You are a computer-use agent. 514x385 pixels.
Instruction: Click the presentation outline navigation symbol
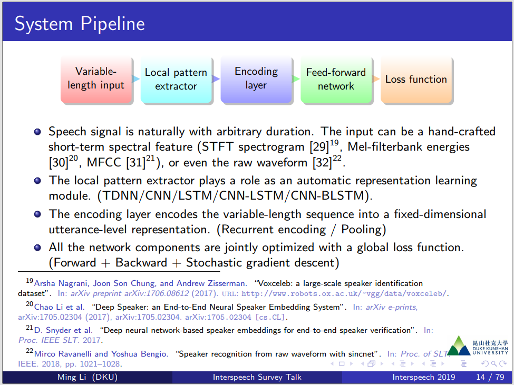tap(463, 364)
